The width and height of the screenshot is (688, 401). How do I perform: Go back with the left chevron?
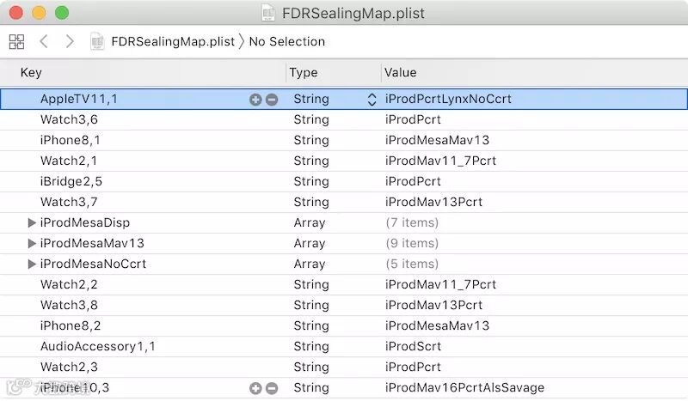(44, 41)
